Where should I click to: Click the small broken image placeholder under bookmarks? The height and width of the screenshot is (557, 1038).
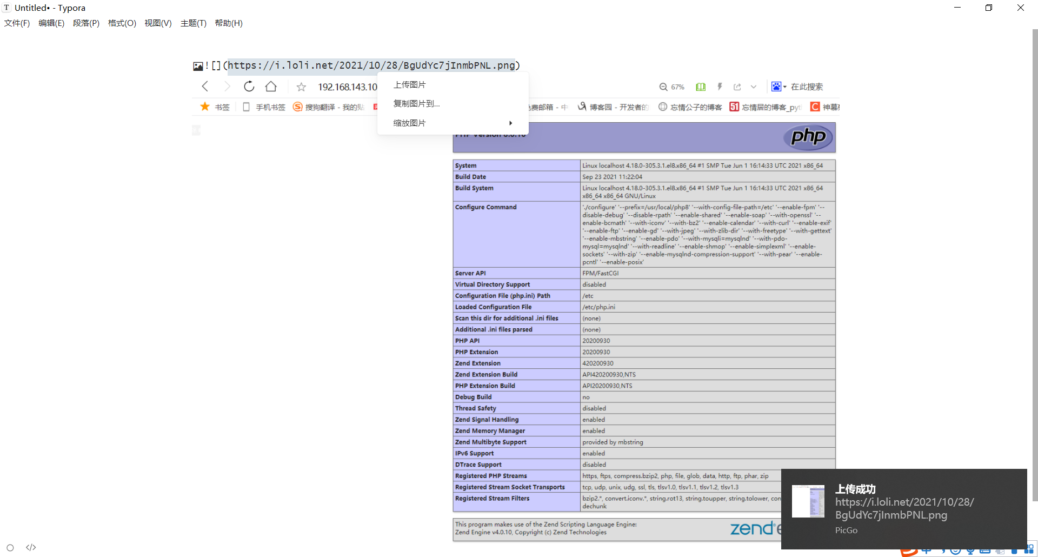click(x=196, y=130)
